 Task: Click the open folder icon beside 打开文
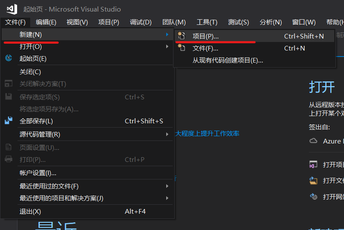tap(313, 180)
